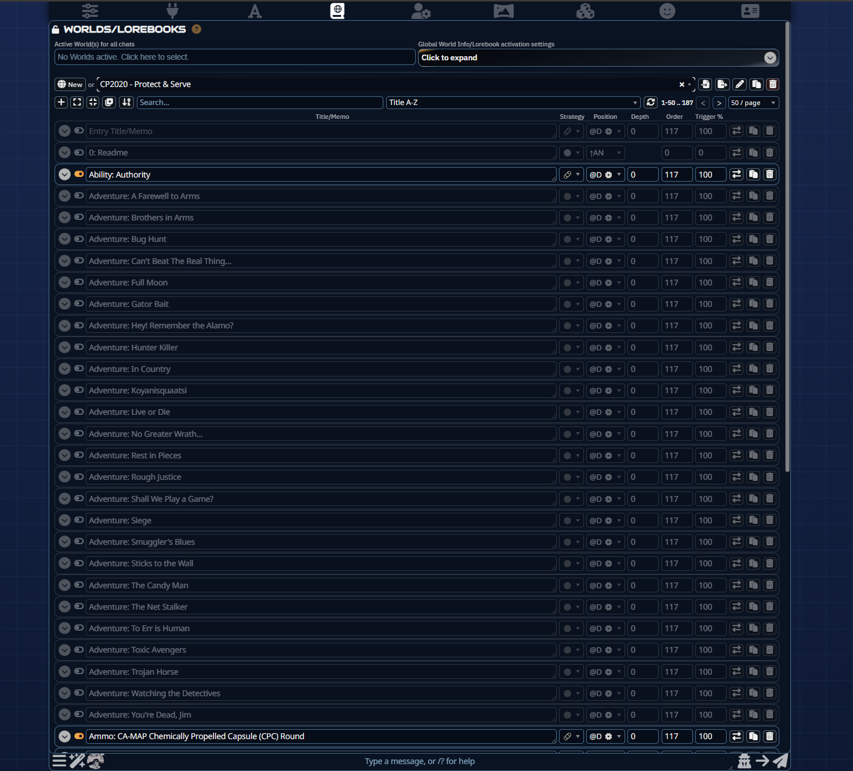This screenshot has height=771, width=853.
Task: Enable the Adventure: A Farewell to Arms entry
Action: coord(79,196)
